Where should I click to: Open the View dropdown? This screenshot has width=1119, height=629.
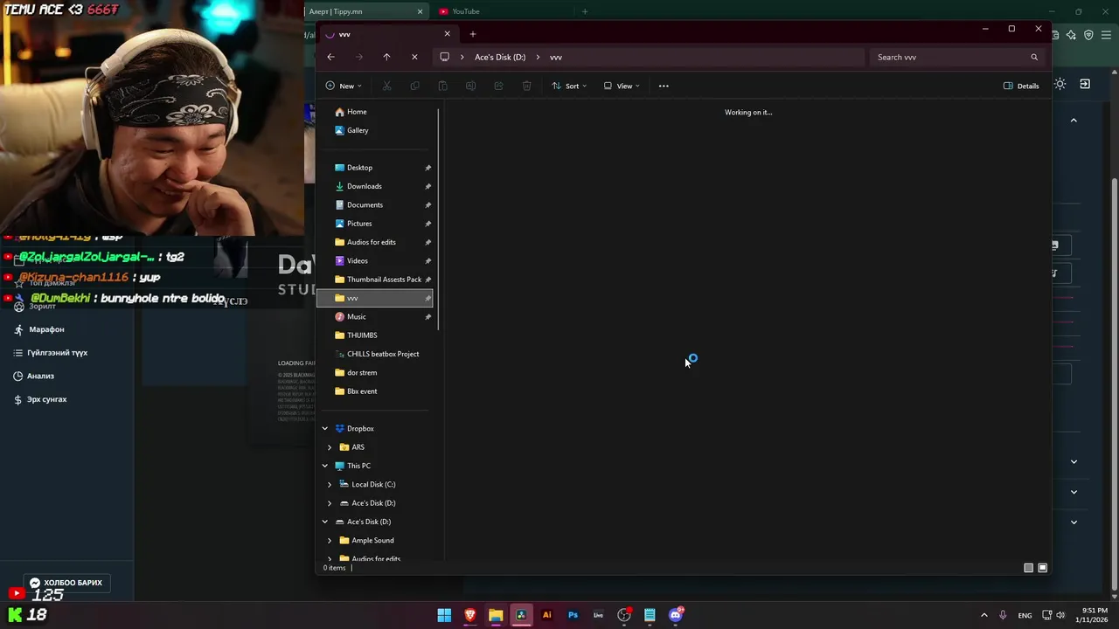[x=622, y=86]
